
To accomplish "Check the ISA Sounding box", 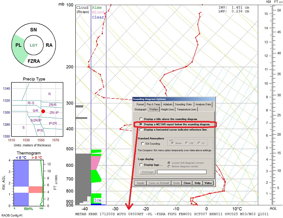I will pyautogui.click(x=143, y=144).
